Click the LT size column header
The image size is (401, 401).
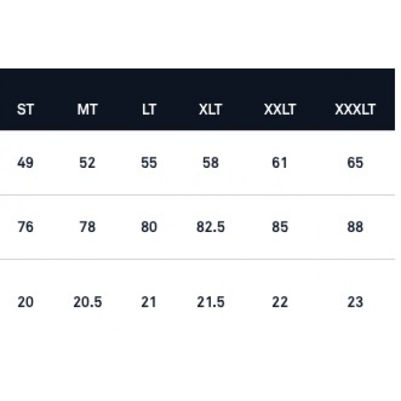pos(149,110)
